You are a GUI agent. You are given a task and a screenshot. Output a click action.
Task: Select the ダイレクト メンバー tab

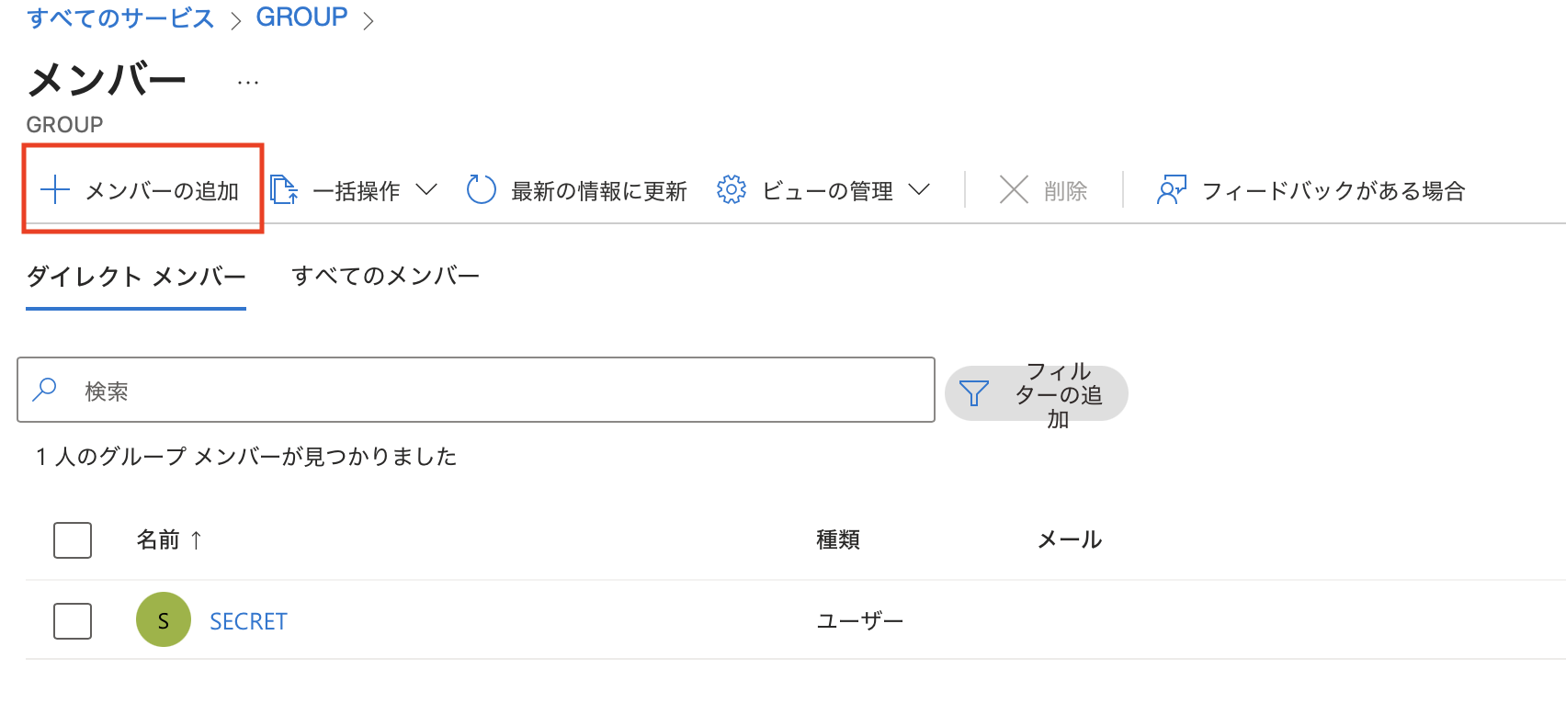pyautogui.click(x=135, y=275)
